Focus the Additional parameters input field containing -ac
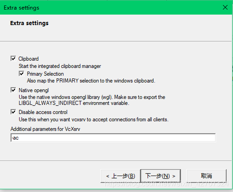Viewport: 233px width, 192px height. point(113,138)
